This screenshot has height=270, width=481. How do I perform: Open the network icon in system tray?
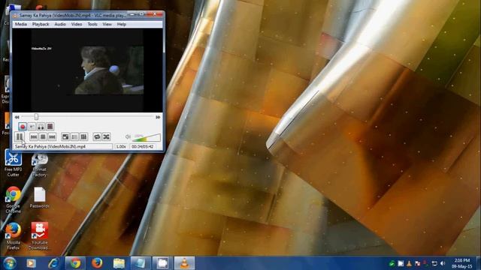click(x=434, y=263)
